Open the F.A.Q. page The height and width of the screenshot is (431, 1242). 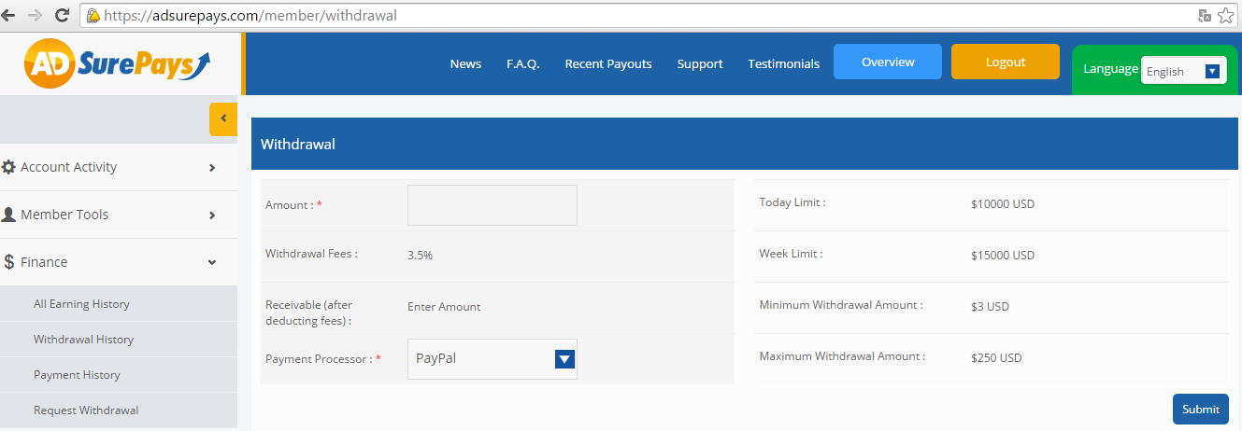(x=523, y=64)
